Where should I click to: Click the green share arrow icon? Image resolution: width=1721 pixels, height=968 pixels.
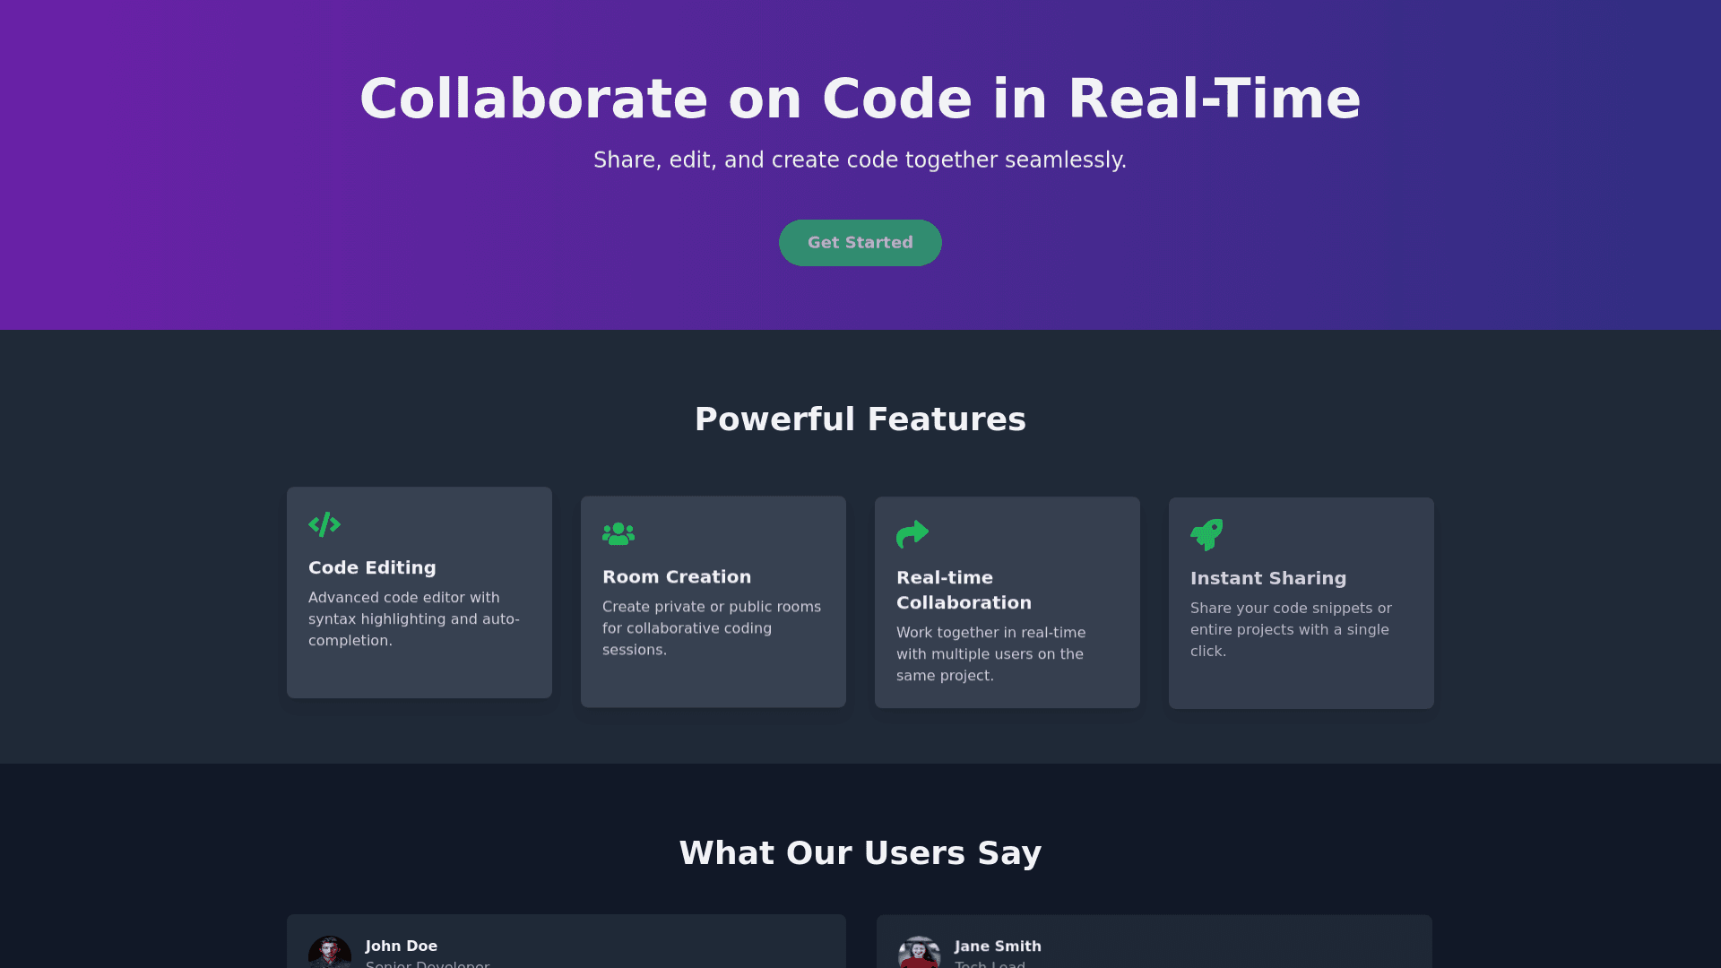pos(912,534)
